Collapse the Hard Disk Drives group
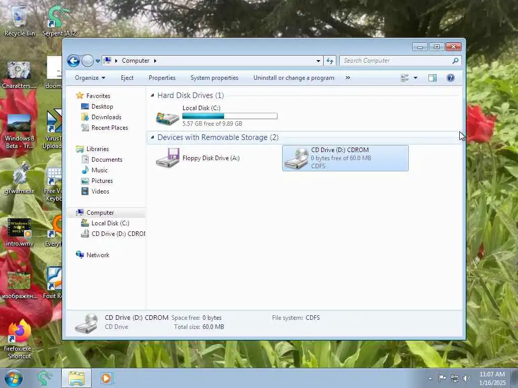Viewport: 518px width, 388px height. (152, 95)
